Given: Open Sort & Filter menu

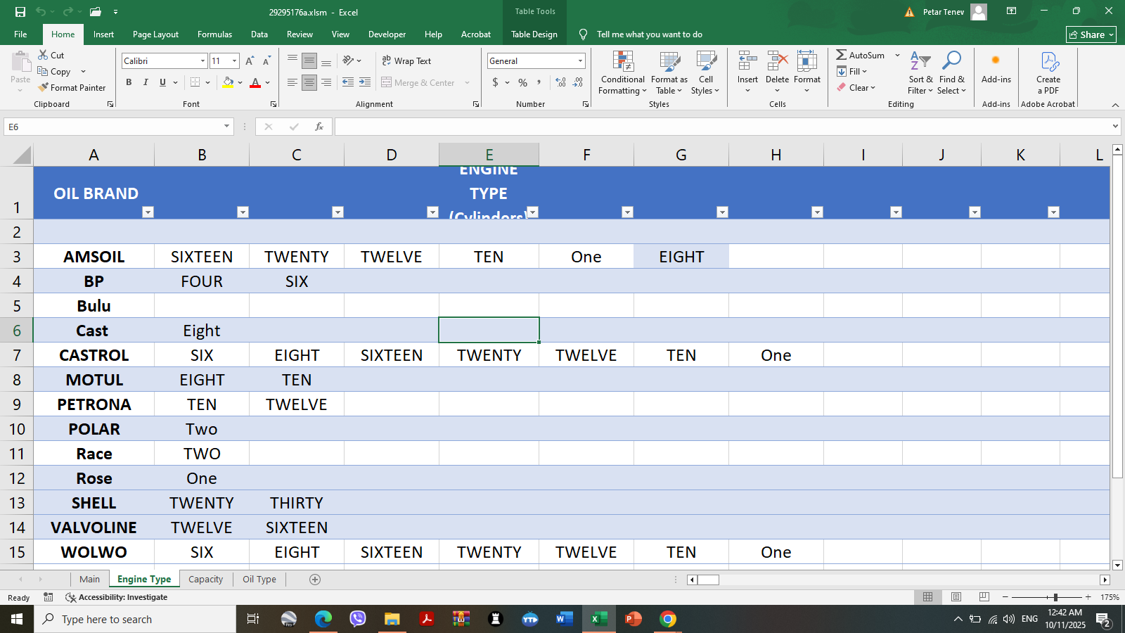Looking at the screenshot, I should tap(920, 73).
